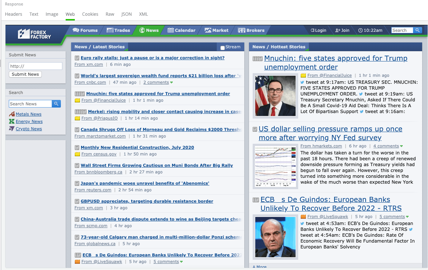Click the http:// Submit News URL field
The image size is (428, 270).
pos(36,66)
